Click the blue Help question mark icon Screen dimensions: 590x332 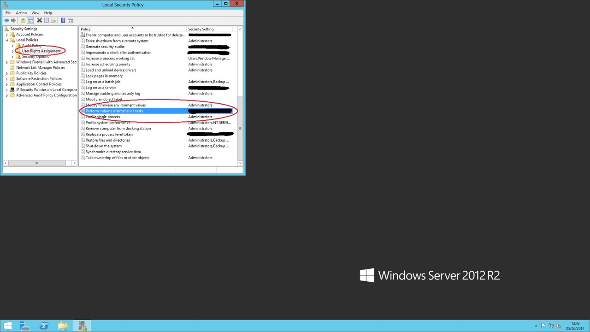[x=63, y=21]
